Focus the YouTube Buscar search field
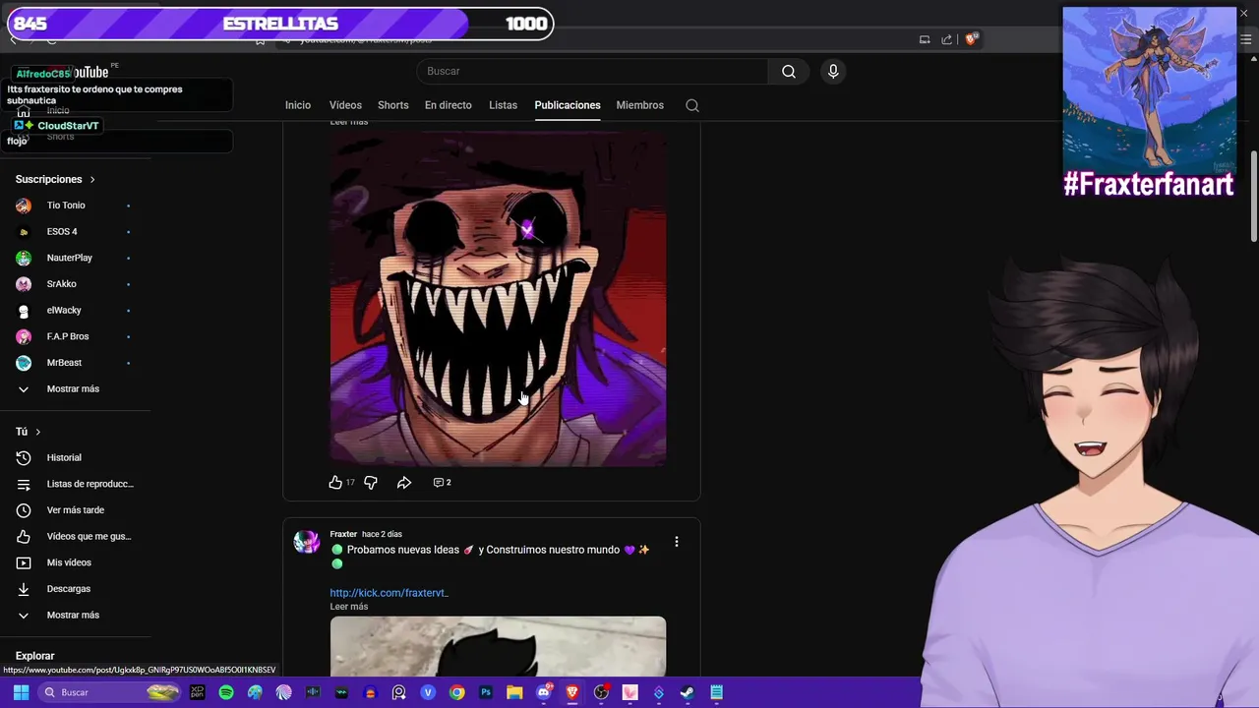1259x708 pixels. pyautogui.click(x=592, y=71)
